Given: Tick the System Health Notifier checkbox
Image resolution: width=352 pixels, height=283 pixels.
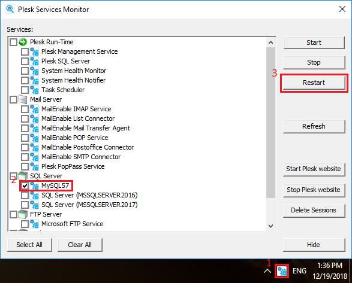Looking at the screenshot, I should point(25,80).
